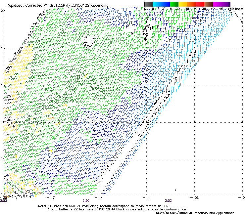Click the purple "3:52" time label

(x=168, y=201)
